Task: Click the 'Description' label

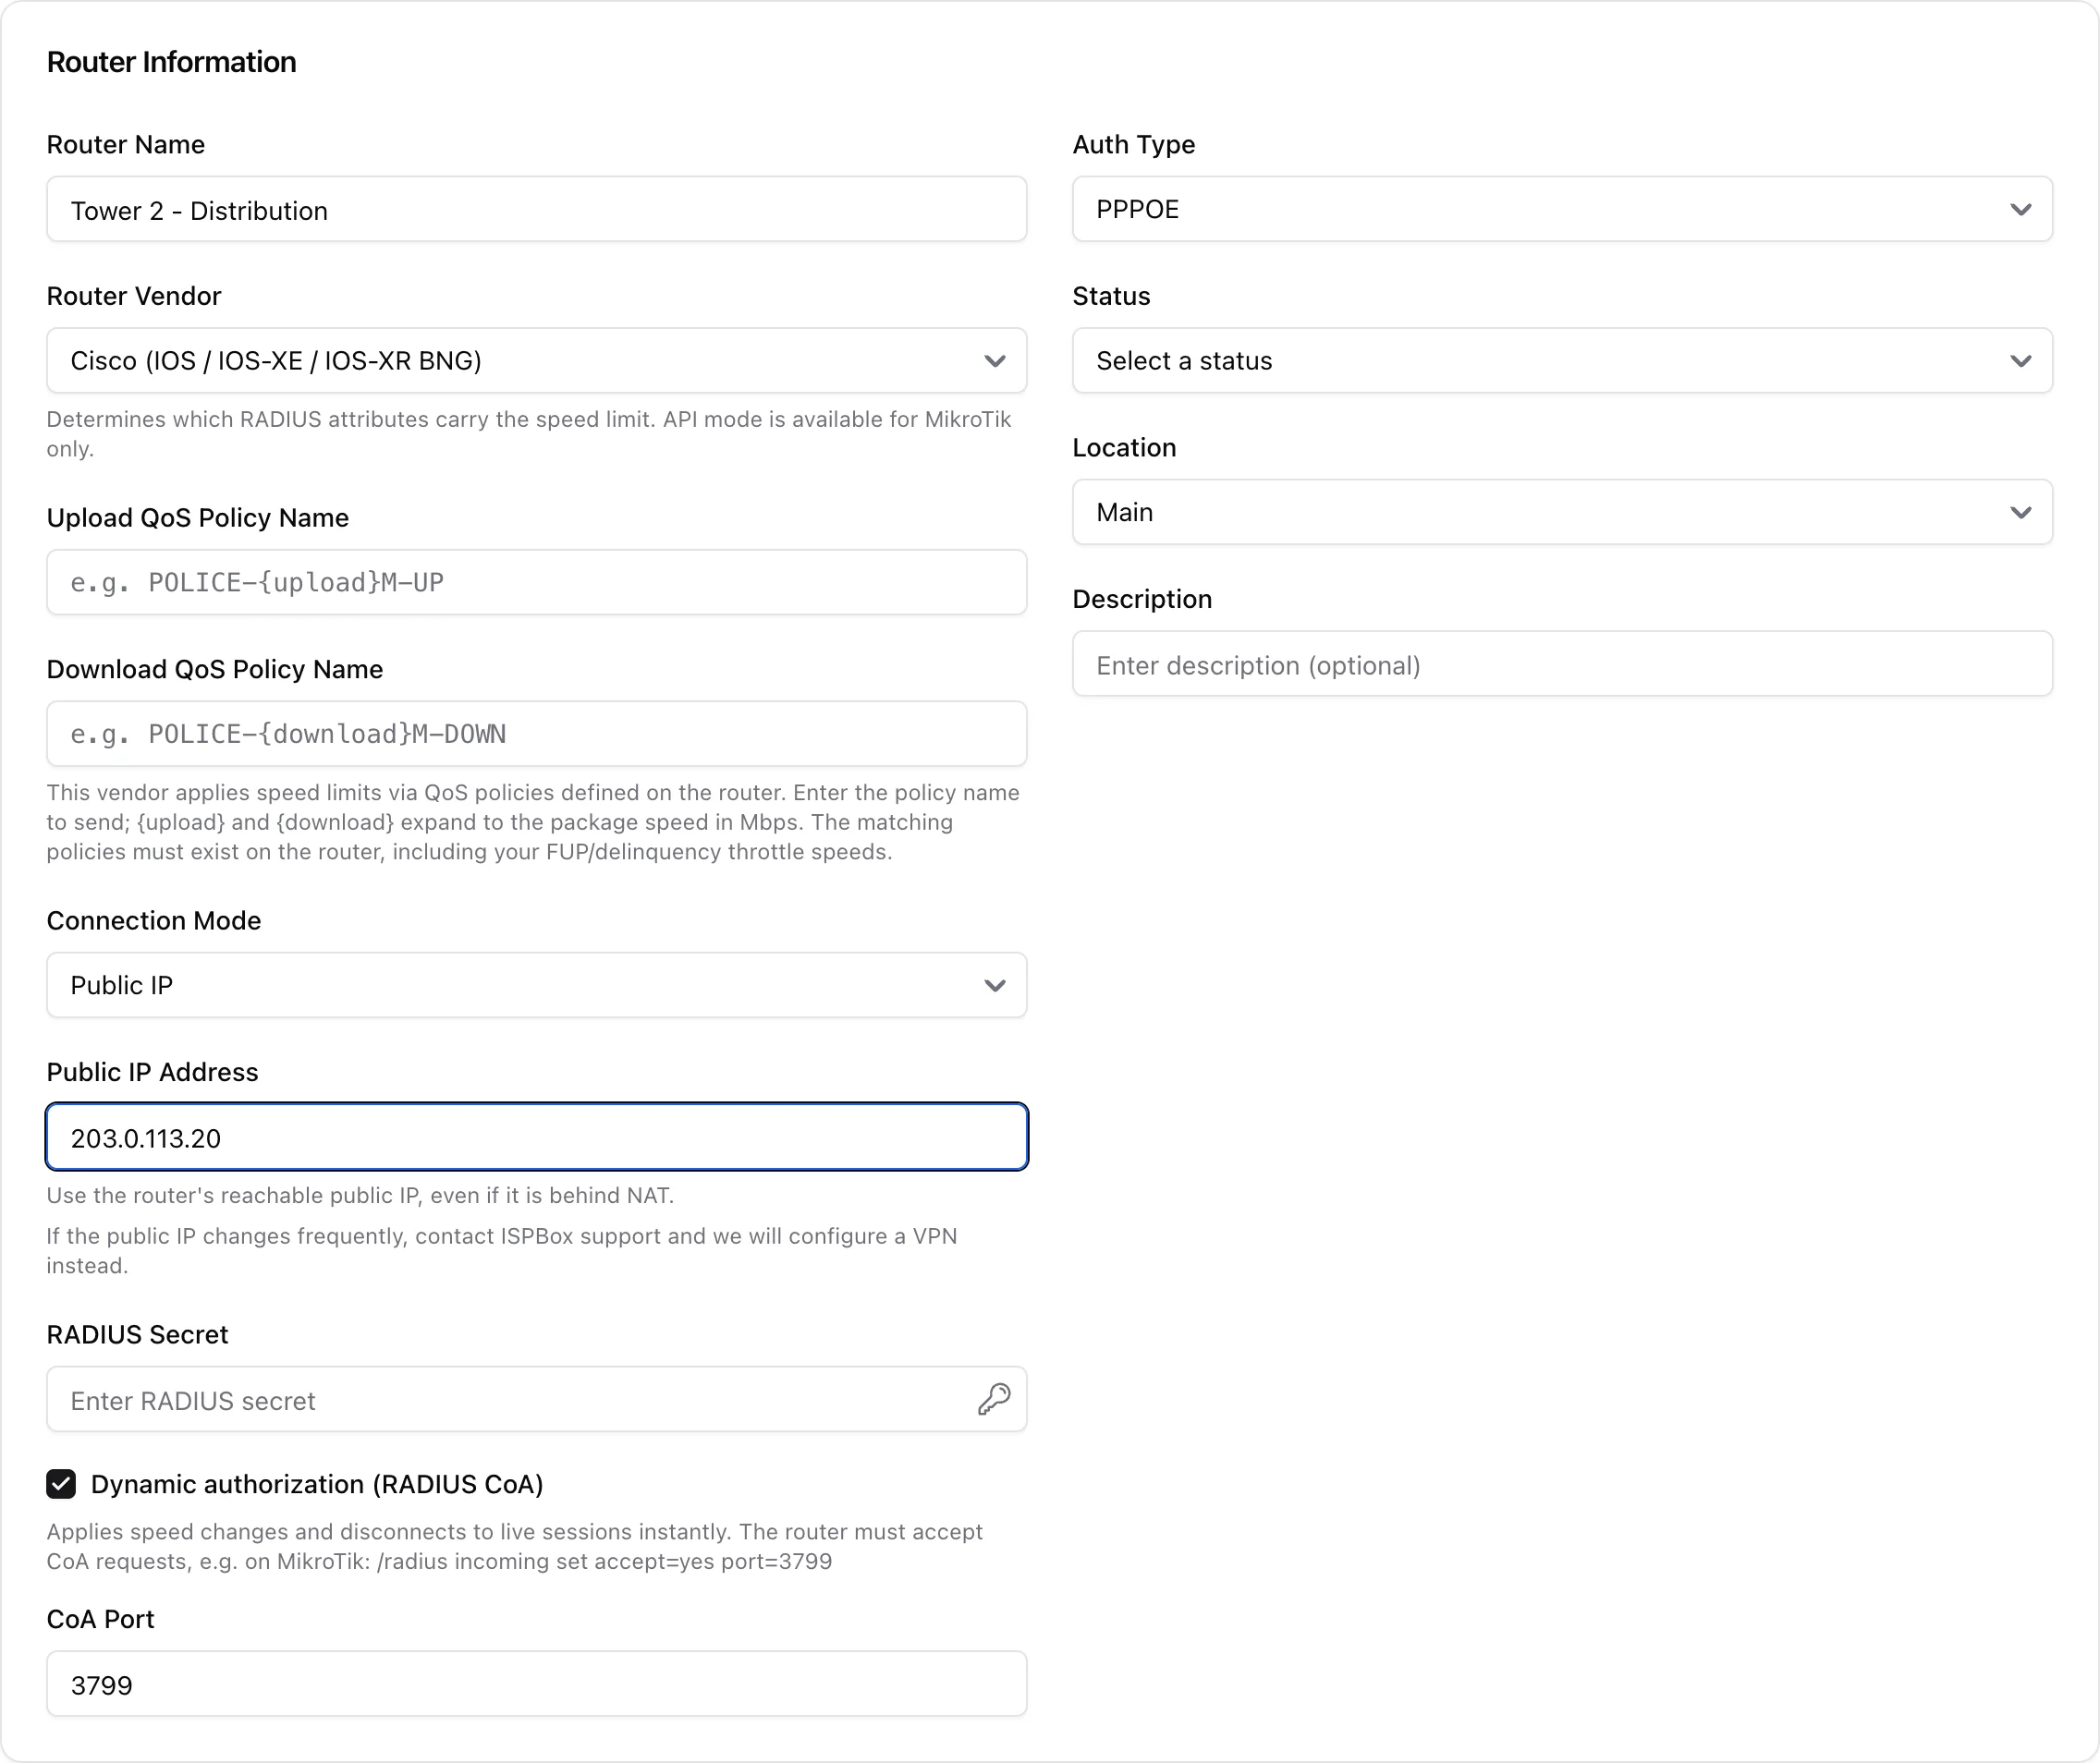Action: coord(1142,599)
